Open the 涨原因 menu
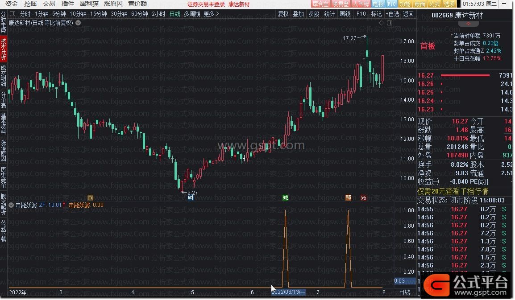 [x=113, y=4]
